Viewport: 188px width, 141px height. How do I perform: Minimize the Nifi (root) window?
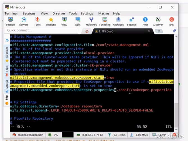[x=148, y=7]
